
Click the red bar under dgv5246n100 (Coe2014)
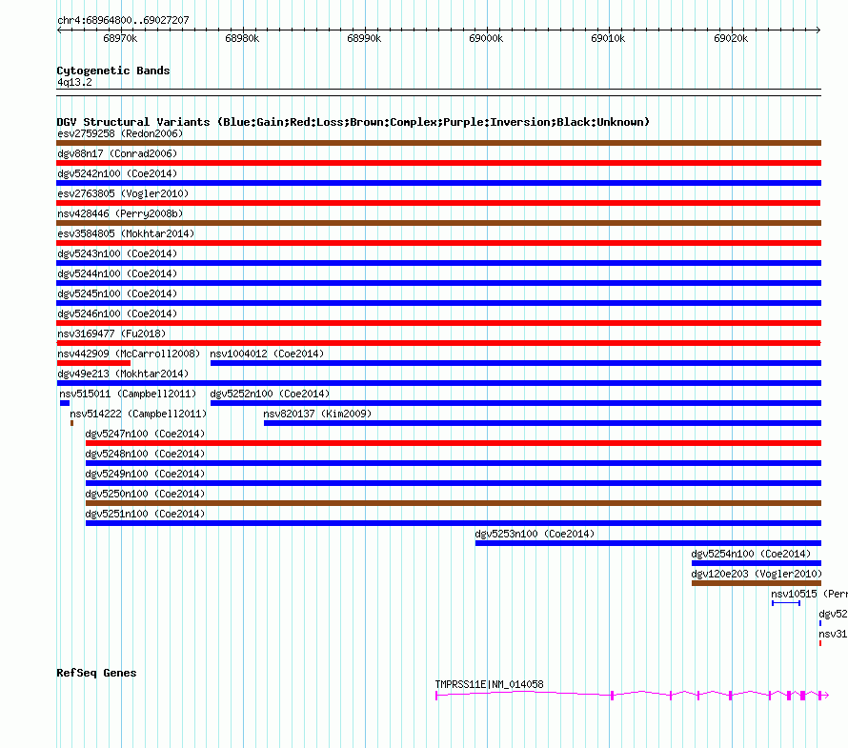click(438, 323)
